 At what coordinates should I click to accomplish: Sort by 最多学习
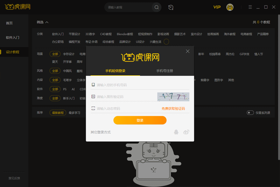[75, 113]
